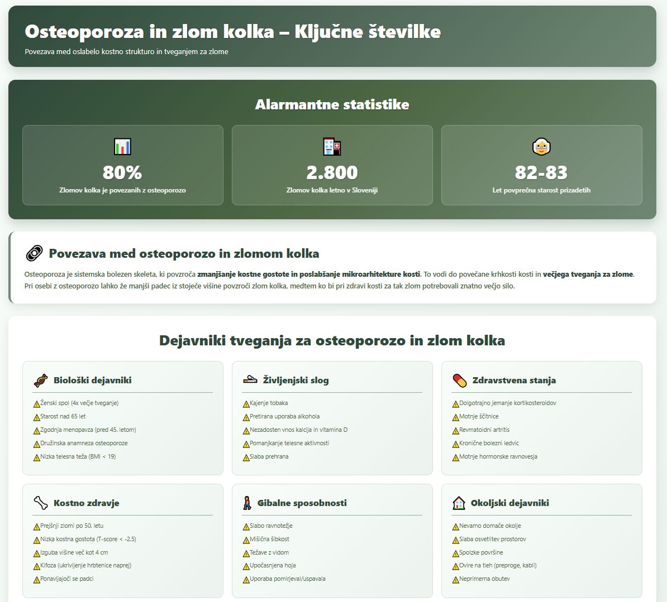Click Zlomov kolka je povezanih z osteoporozo

pos(122,190)
